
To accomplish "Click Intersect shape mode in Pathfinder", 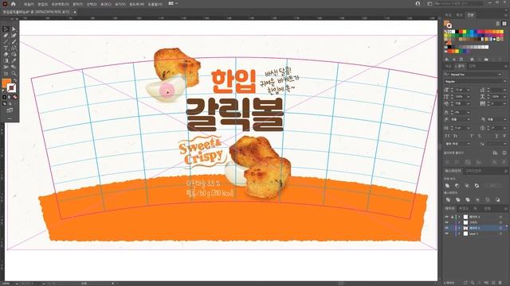I will [467, 185].
